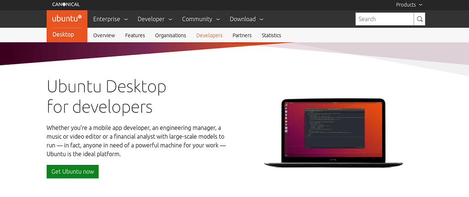This screenshot has height=197, width=469.
Task: Click the Get Ubuntu now button
Action: tap(73, 172)
